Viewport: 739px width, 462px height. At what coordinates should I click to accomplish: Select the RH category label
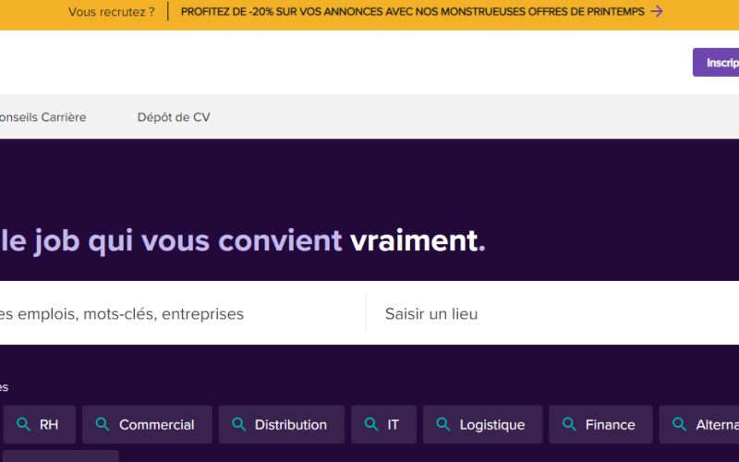point(48,425)
